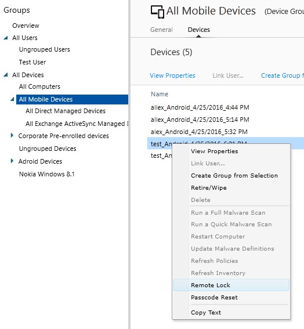Select device allex_Android_4/25/2016_4:44 PM
The height and width of the screenshot is (329, 304).
200,107
